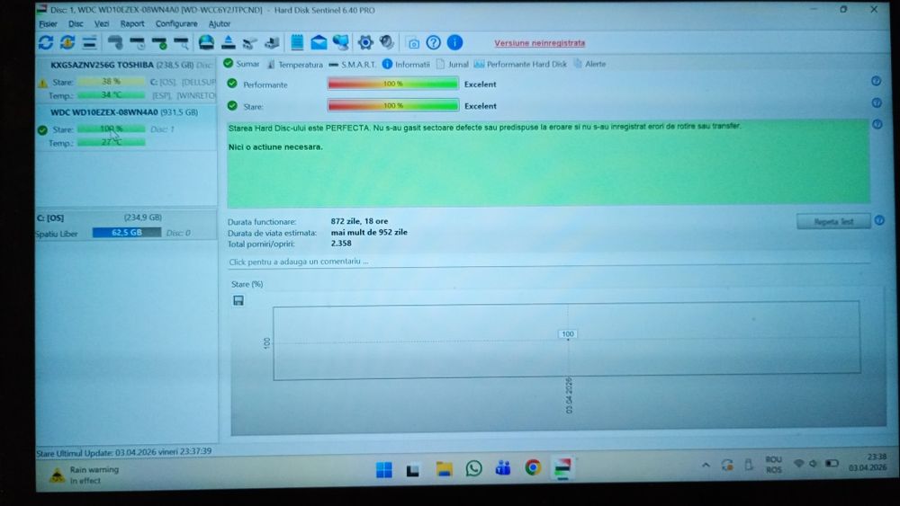Click the disk tools toolbar icon
This screenshot has width=900, height=506.
(249, 42)
